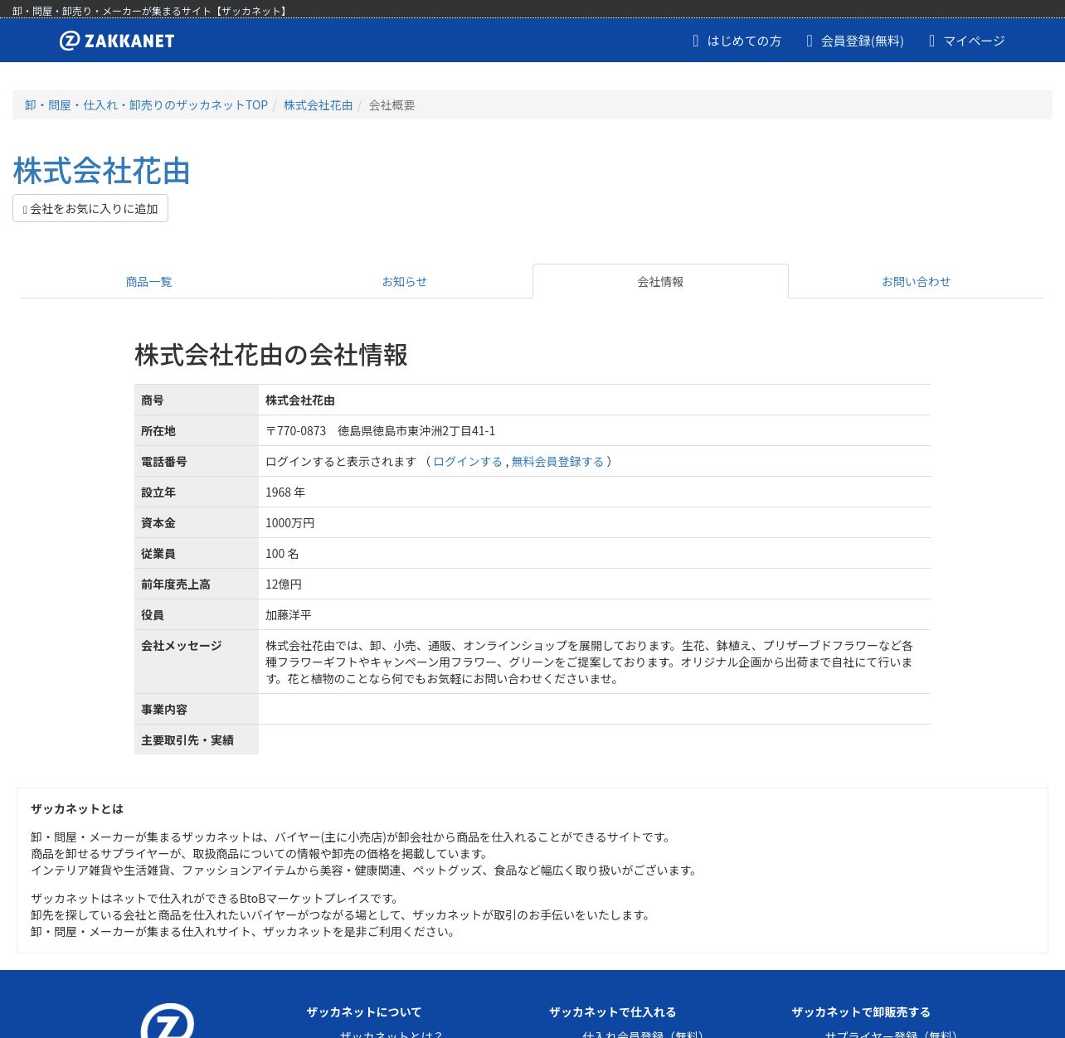Click the 1000万円 capital value

tap(289, 523)
